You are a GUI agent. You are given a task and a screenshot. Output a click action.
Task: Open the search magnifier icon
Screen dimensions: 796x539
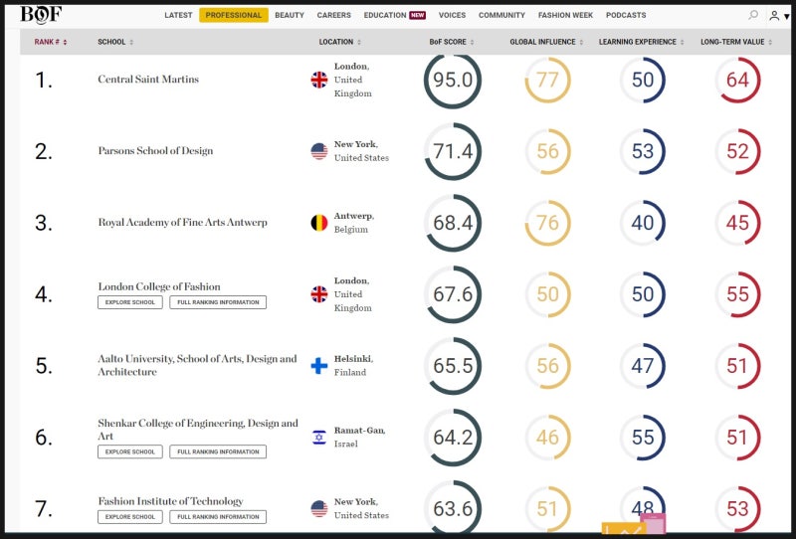pyautogui.click(x=753, y=15)
